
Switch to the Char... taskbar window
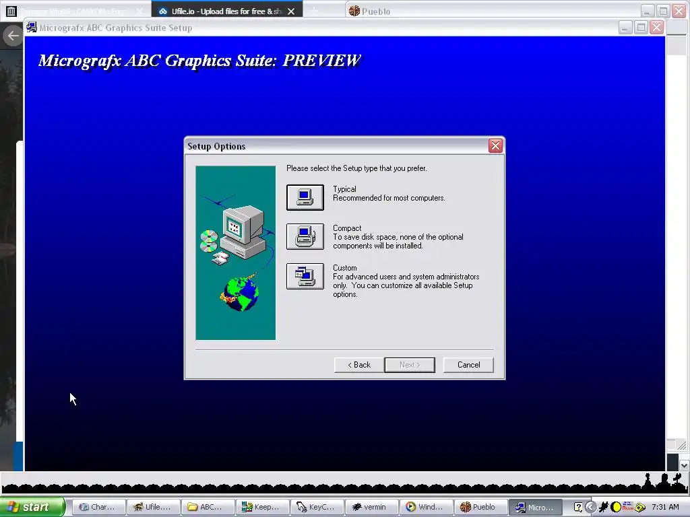pos(98,507)
